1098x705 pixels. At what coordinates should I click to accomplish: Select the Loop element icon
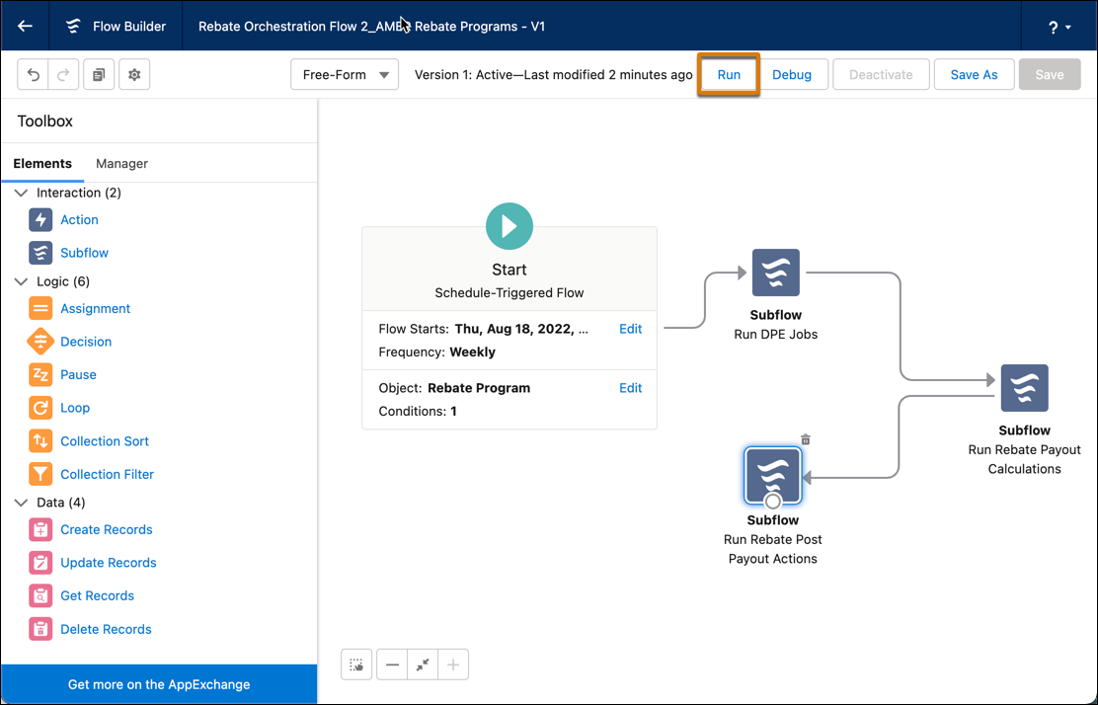pos(40,408)
